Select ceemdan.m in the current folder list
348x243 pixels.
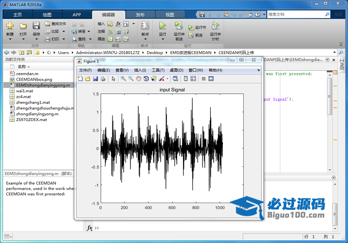point(27,73)
